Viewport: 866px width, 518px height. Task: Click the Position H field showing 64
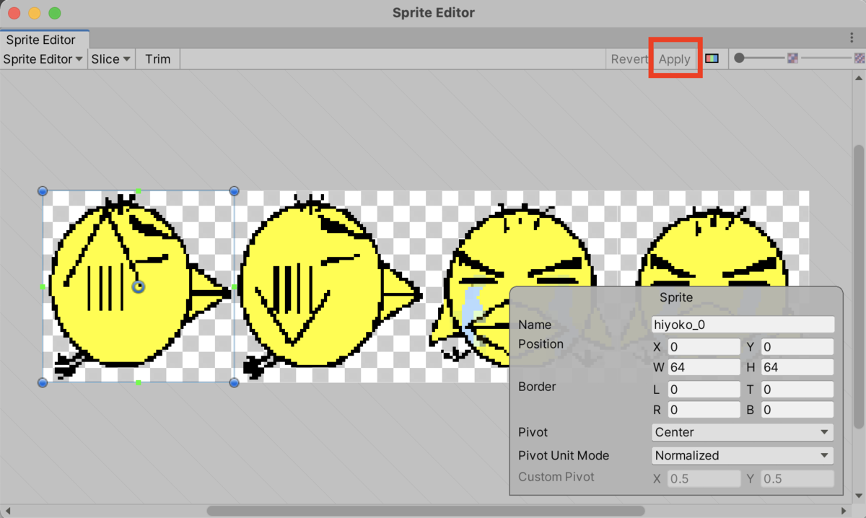(x=797, y=367)
